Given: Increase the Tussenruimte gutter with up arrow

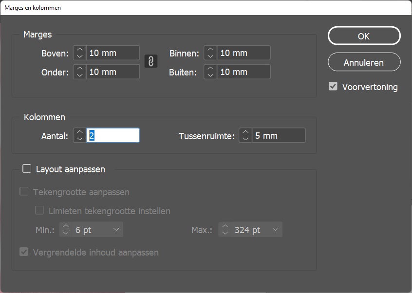Looking at the screenshot, I should point(245,132).
